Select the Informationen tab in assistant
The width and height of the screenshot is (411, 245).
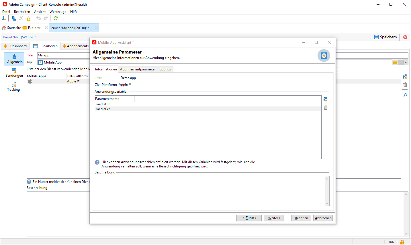106,69
